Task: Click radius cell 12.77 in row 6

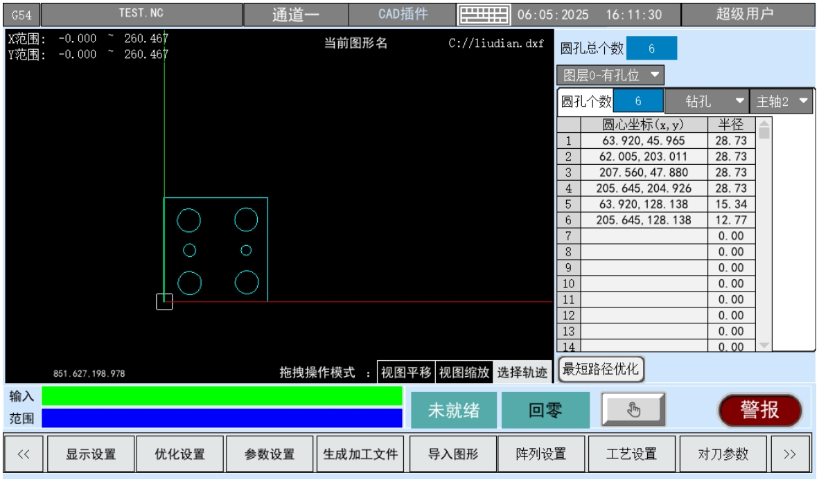Action: pyautogui.click(x=731, y=220)
